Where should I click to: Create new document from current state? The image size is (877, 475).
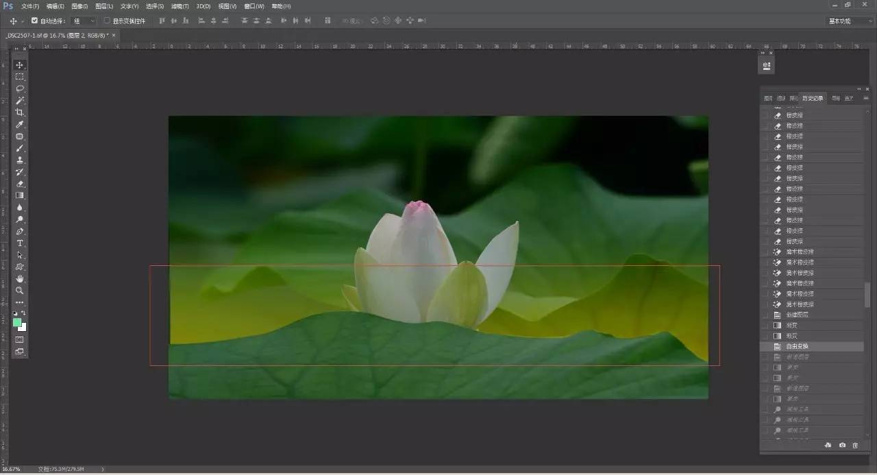828,446
